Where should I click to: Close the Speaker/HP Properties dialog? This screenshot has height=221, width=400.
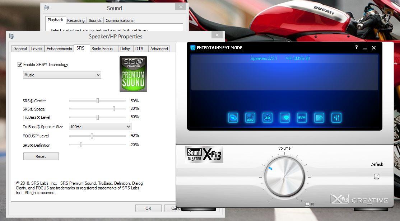point(217,35)
